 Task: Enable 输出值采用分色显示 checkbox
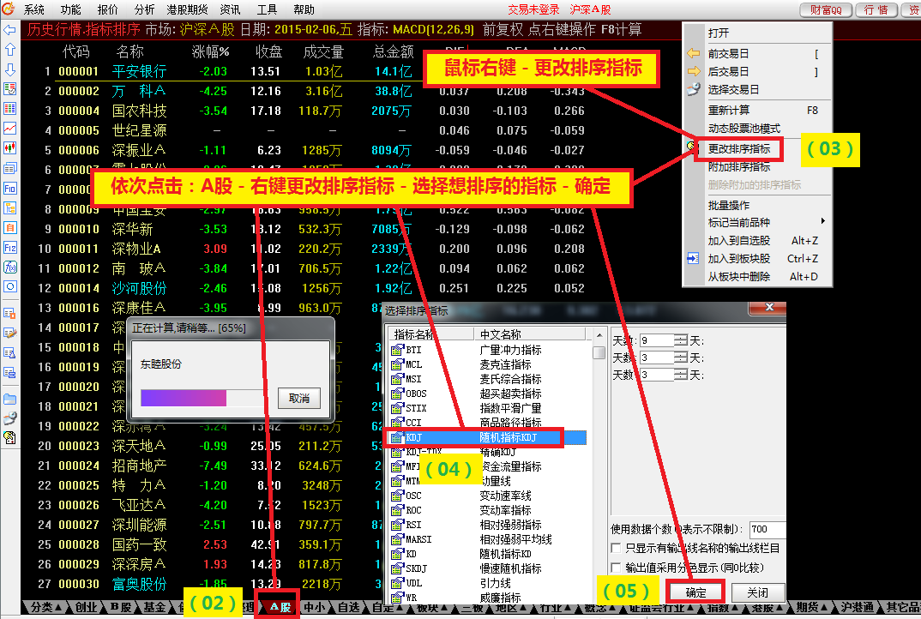(616, 568)
